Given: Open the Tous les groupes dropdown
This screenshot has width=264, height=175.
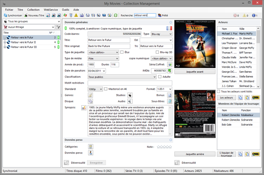Looking at the screenshot, I should [32, 22].
